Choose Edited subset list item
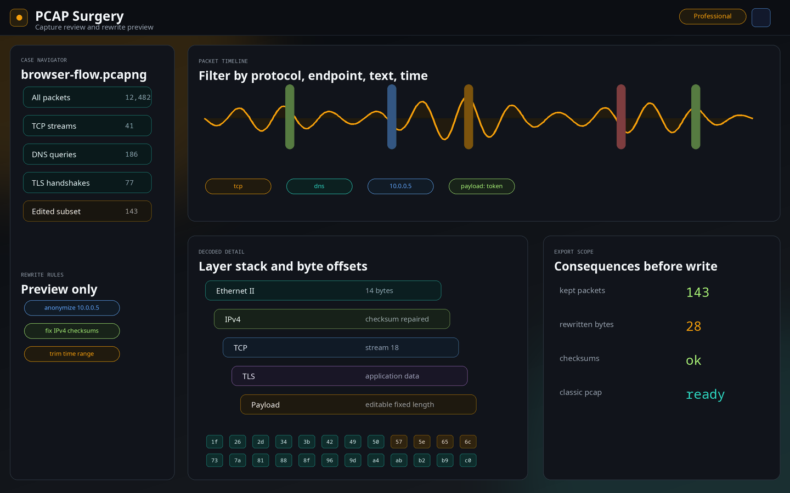Image resolution: width=790 pixels, height=493 pixels. click(x=87, y=211)
